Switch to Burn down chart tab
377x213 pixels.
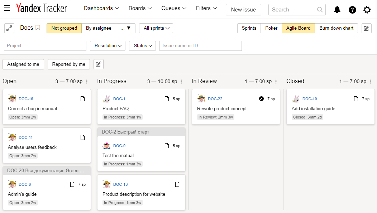coord(336,28)
